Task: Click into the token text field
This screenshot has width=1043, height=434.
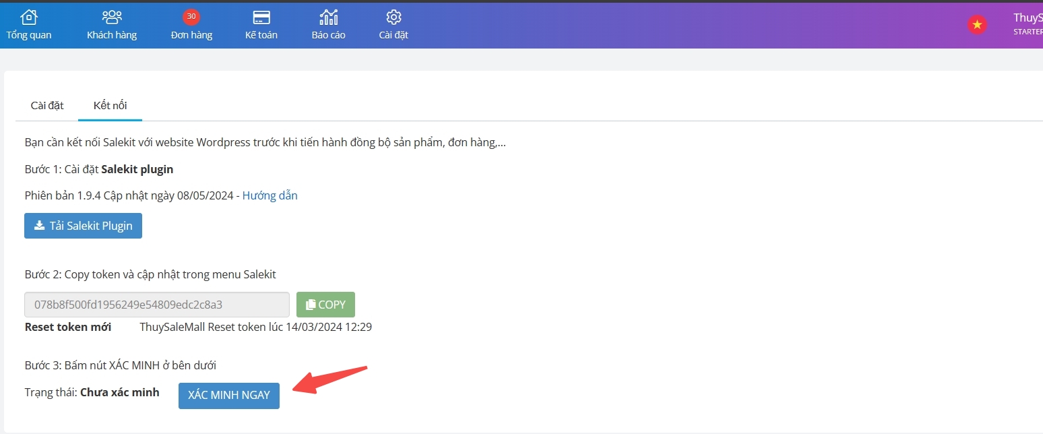Action: [x=157, y=305]
